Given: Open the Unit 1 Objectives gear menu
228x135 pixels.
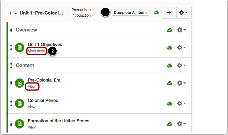Looking at the screenshot, I should tap(181, 47).
